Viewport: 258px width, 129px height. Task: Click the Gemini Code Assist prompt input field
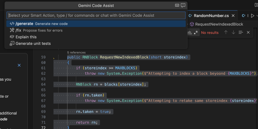[x=96, y=15]
